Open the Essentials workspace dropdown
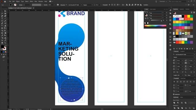Viewport: 196px width, 110px height. pos(163,2)
